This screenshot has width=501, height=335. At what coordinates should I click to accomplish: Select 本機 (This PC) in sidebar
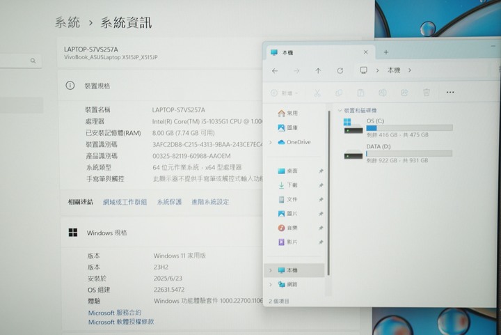[x=294, y=270]
